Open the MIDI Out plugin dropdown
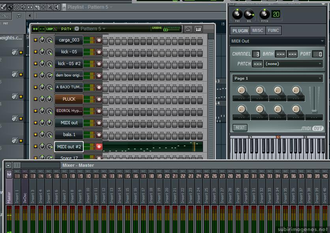 click(322, 41)
